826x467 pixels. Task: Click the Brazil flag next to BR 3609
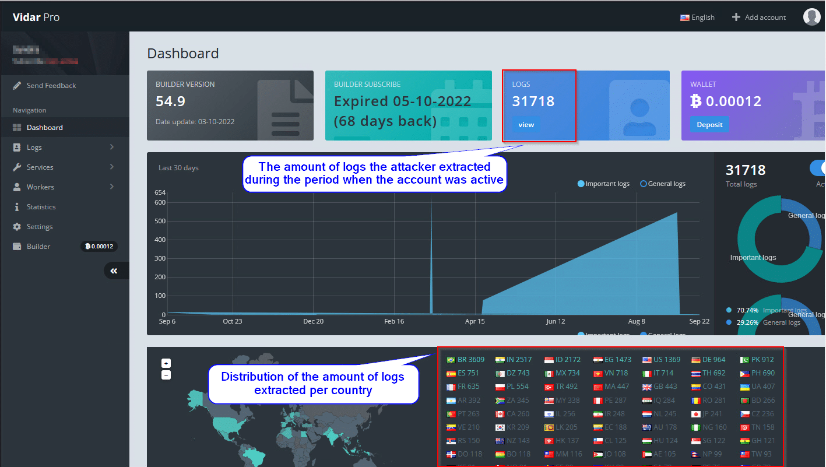(x=451, y=360)
